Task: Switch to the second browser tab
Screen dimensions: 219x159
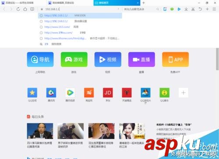Action: [70, 3]
